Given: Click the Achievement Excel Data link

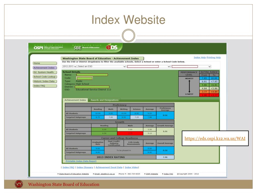Looking at the screenshot, I should [x=109, y=167].
